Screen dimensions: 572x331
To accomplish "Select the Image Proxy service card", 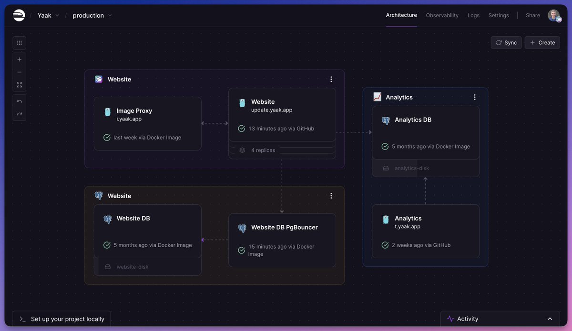I will click(x=148, y=124).
